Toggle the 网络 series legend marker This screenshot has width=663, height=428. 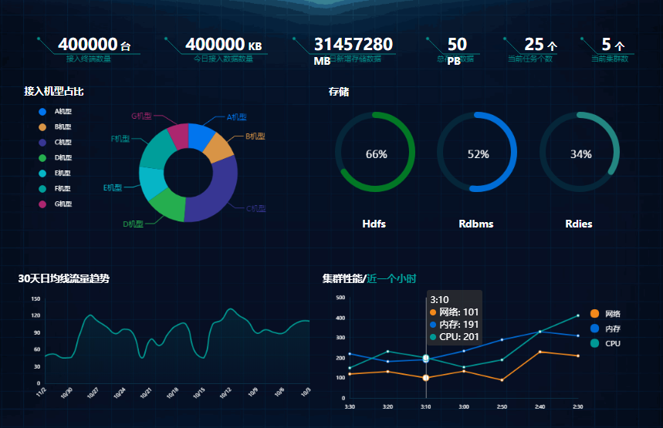pos(594,314)
